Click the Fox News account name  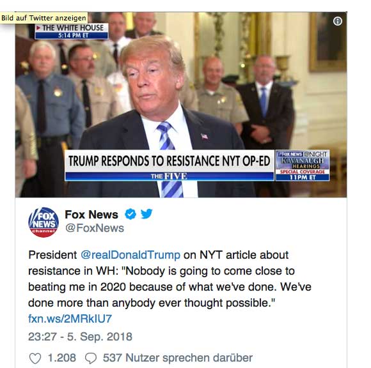[91, 215]
